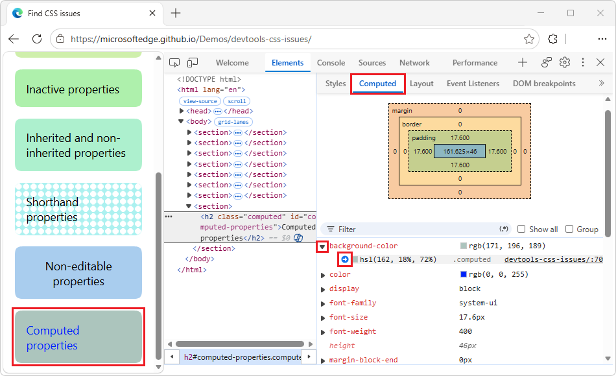Click the blue color swatch for color

click(463, 274)
